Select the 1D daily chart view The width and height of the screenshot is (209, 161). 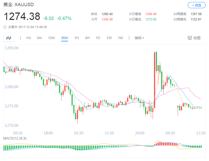tap(98, 38)
